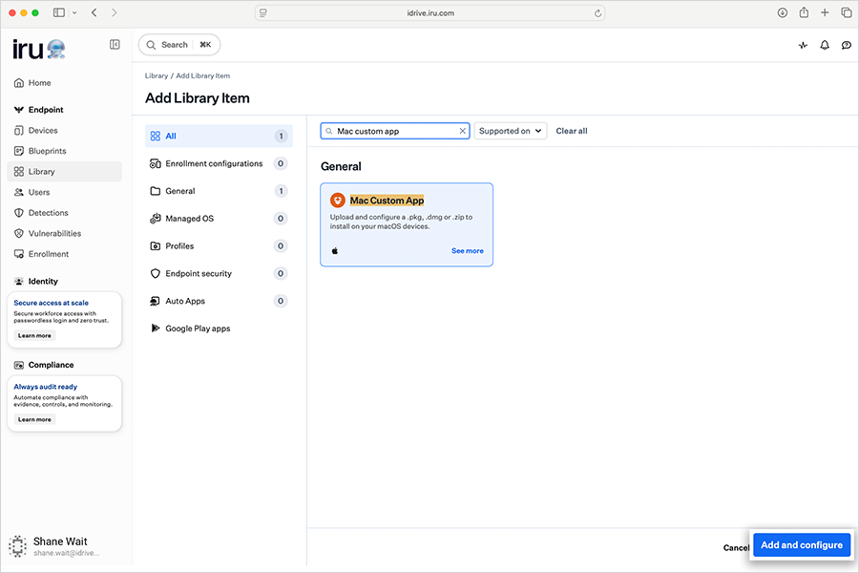Toggle Safari sidebar button
859x573 pixels.
[x=58, y=12]
